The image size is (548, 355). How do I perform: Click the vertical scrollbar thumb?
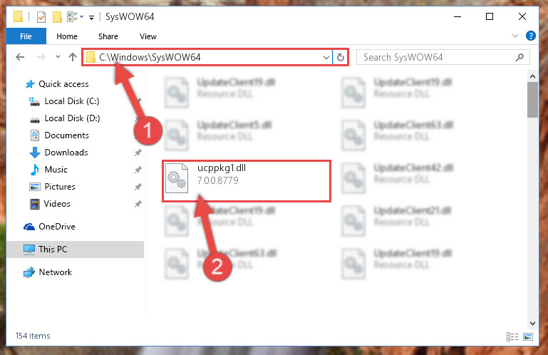pyautogui.click(x=532, y=100)
